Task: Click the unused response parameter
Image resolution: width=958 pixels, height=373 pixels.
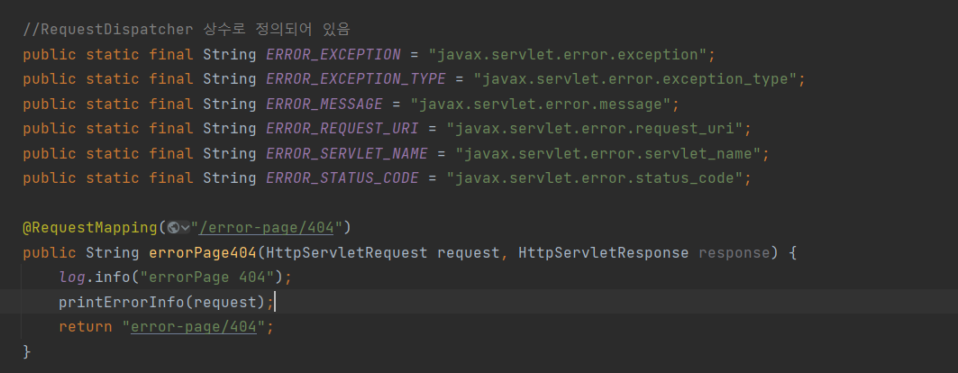Action: [734, 253]
